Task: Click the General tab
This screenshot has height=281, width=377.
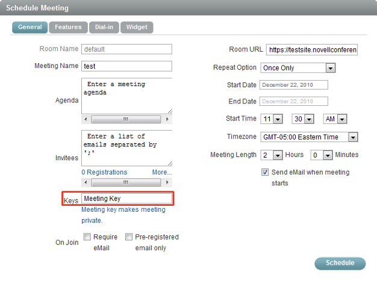Action: tap(30, 27)
